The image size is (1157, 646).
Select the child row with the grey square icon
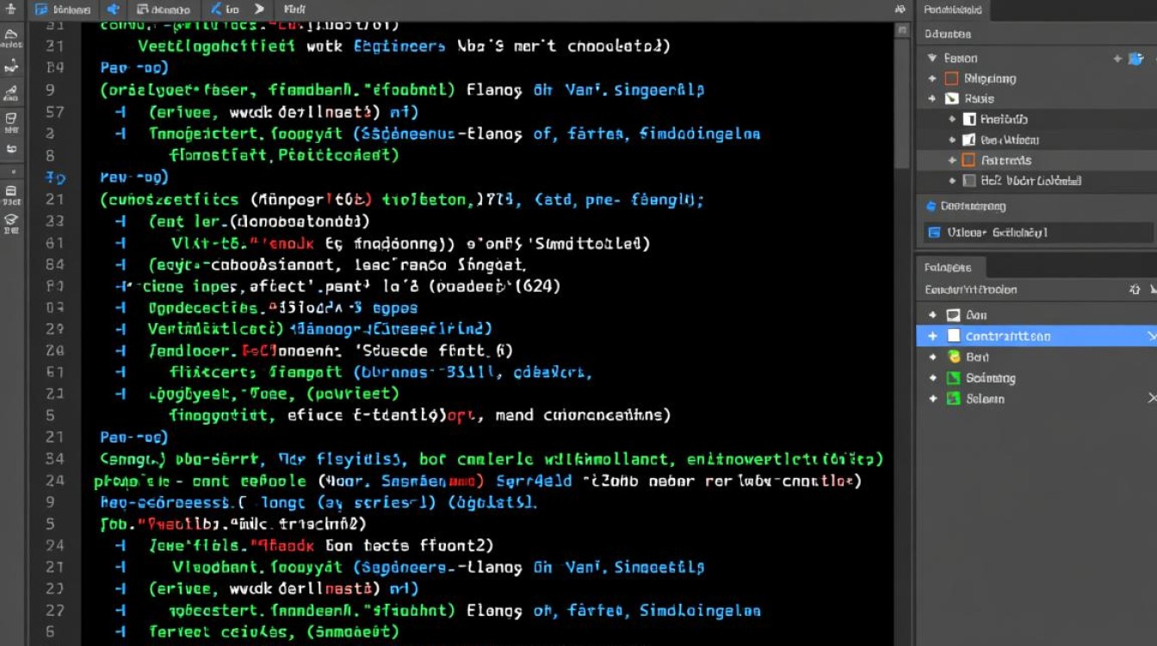[1036, 181]
